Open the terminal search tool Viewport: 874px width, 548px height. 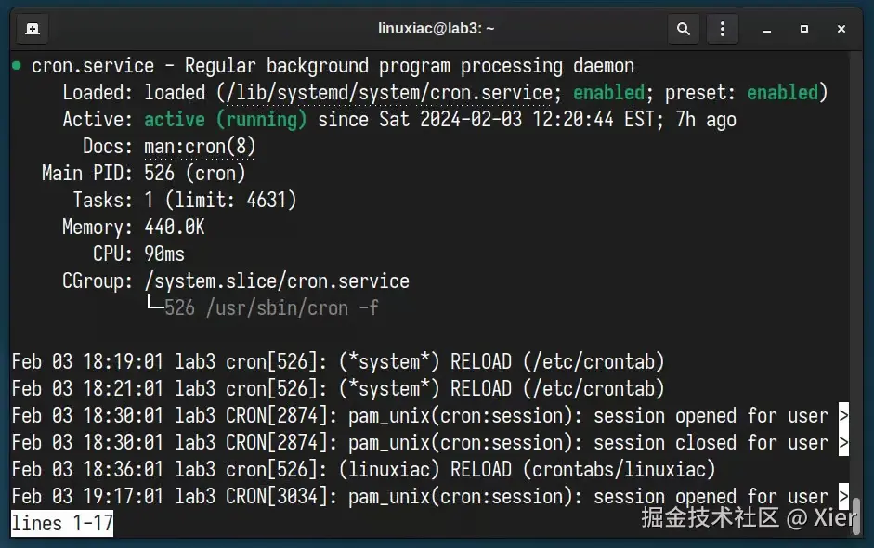click(x=684, y=29)
